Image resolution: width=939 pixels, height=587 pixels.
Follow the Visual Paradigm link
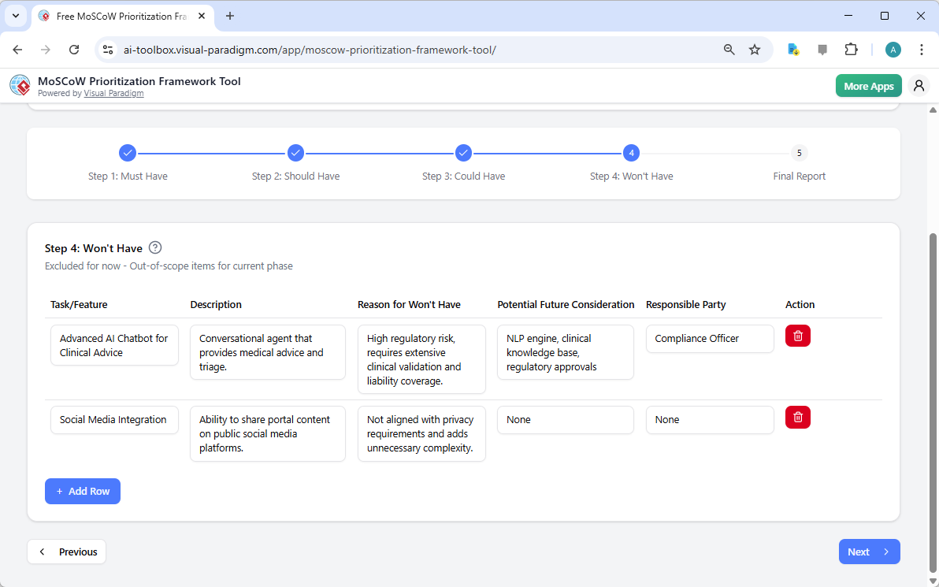point(113,92)
